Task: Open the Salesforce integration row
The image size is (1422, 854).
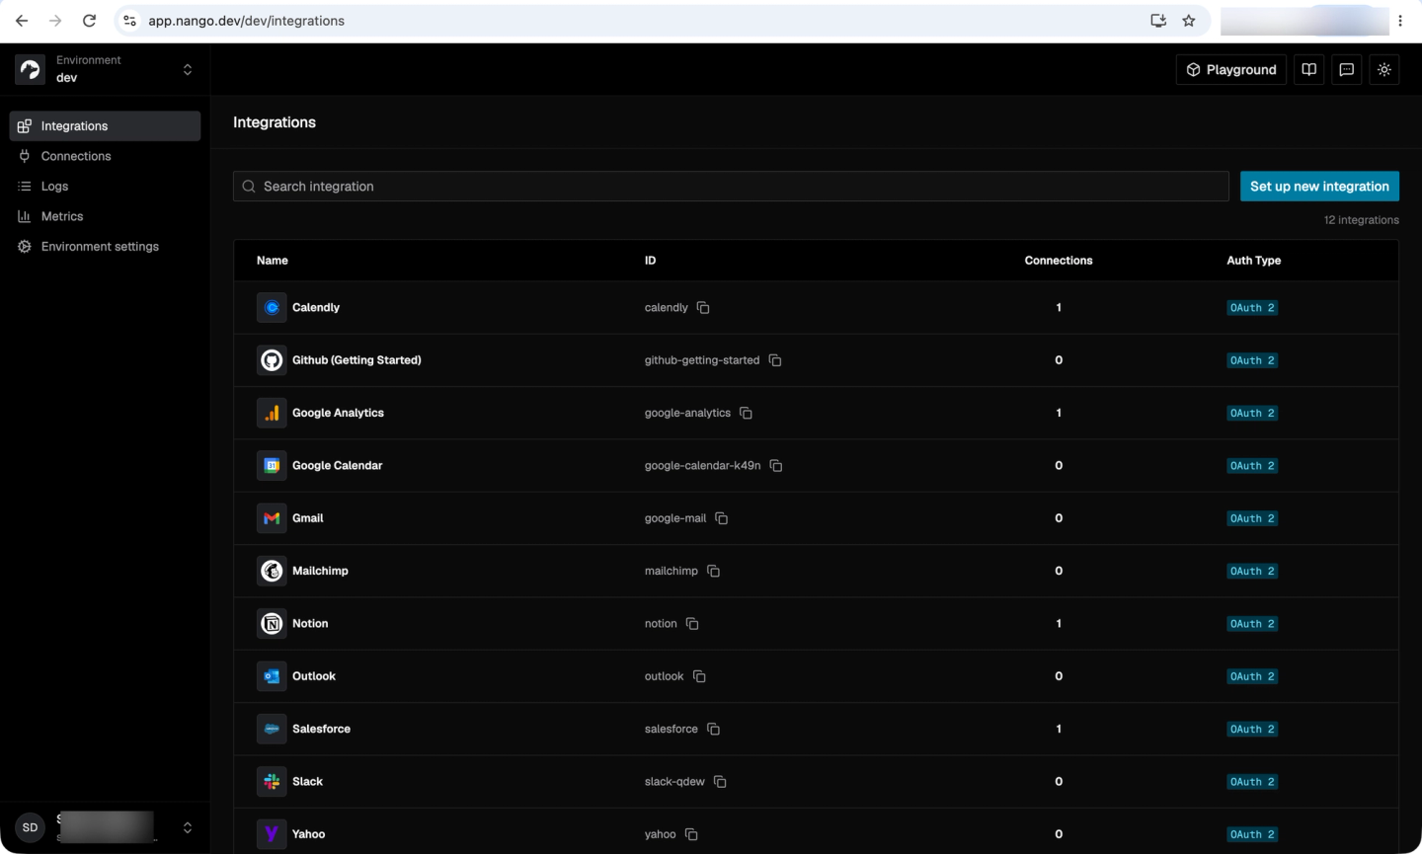Action: pyautogui.click(x=816, y=729)
